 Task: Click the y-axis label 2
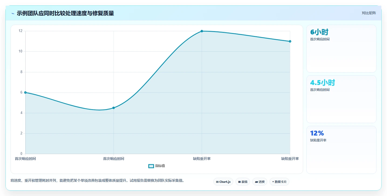pos(22,133)
